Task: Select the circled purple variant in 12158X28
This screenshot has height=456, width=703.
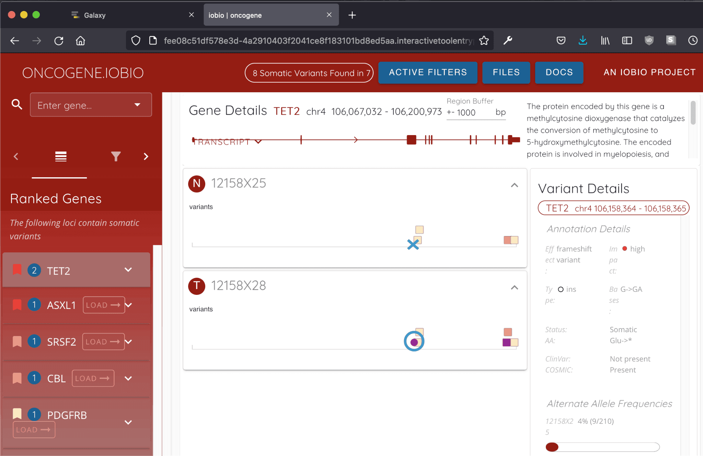Action: [414, 342]
